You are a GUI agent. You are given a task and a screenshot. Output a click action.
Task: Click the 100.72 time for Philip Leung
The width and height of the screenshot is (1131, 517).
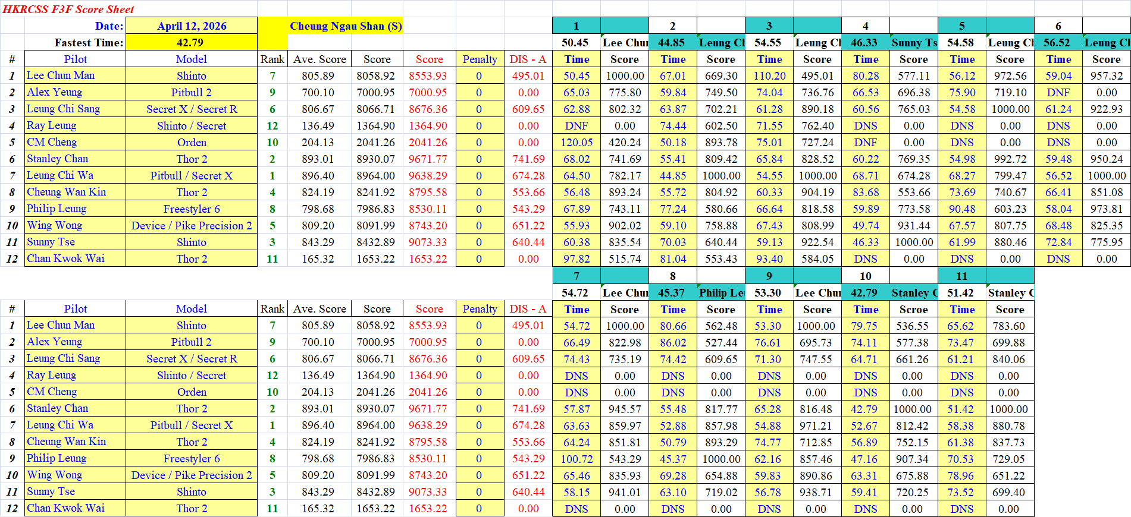[577, 459]
